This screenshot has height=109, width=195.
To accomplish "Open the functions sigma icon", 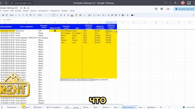I will (x=127, y=15).
